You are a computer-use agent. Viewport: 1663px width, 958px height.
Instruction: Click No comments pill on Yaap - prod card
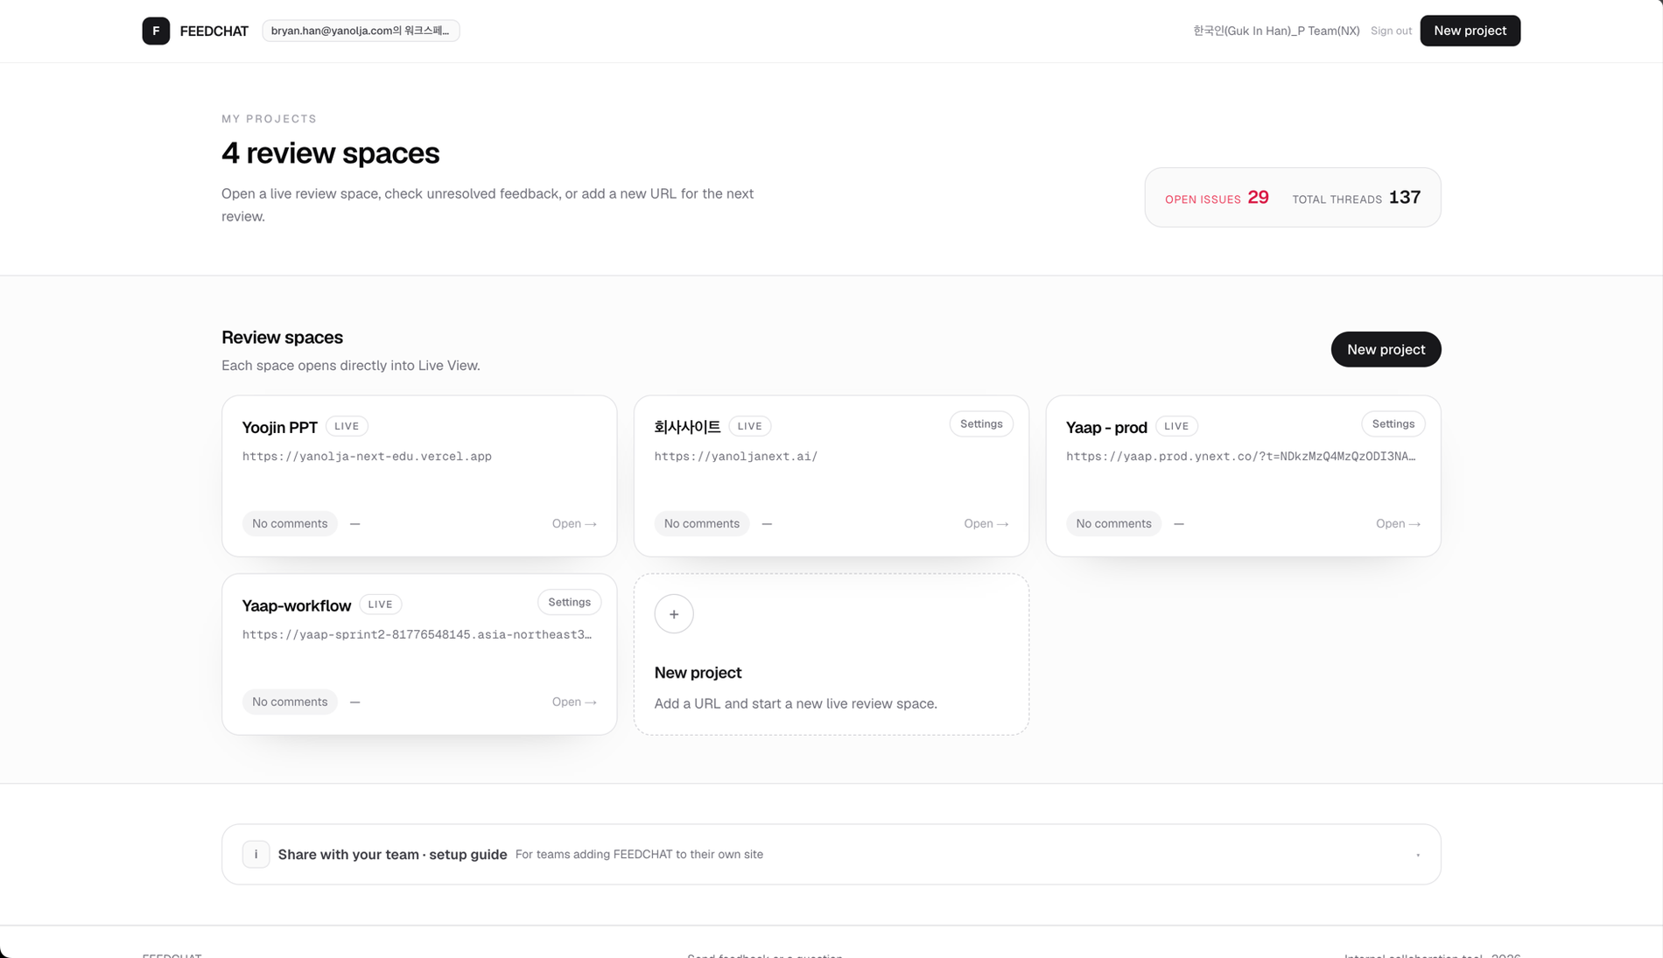(1113, 524)
